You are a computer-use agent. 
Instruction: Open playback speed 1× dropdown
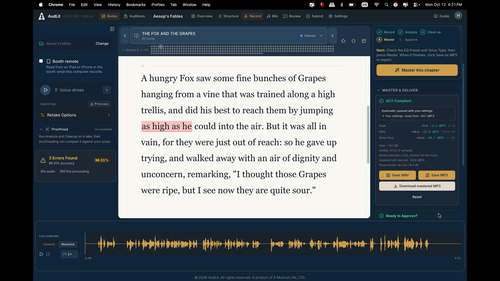(x=69, y=254)
